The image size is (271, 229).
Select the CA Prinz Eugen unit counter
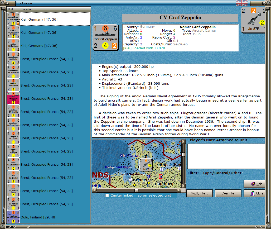[x=13, y=125]
